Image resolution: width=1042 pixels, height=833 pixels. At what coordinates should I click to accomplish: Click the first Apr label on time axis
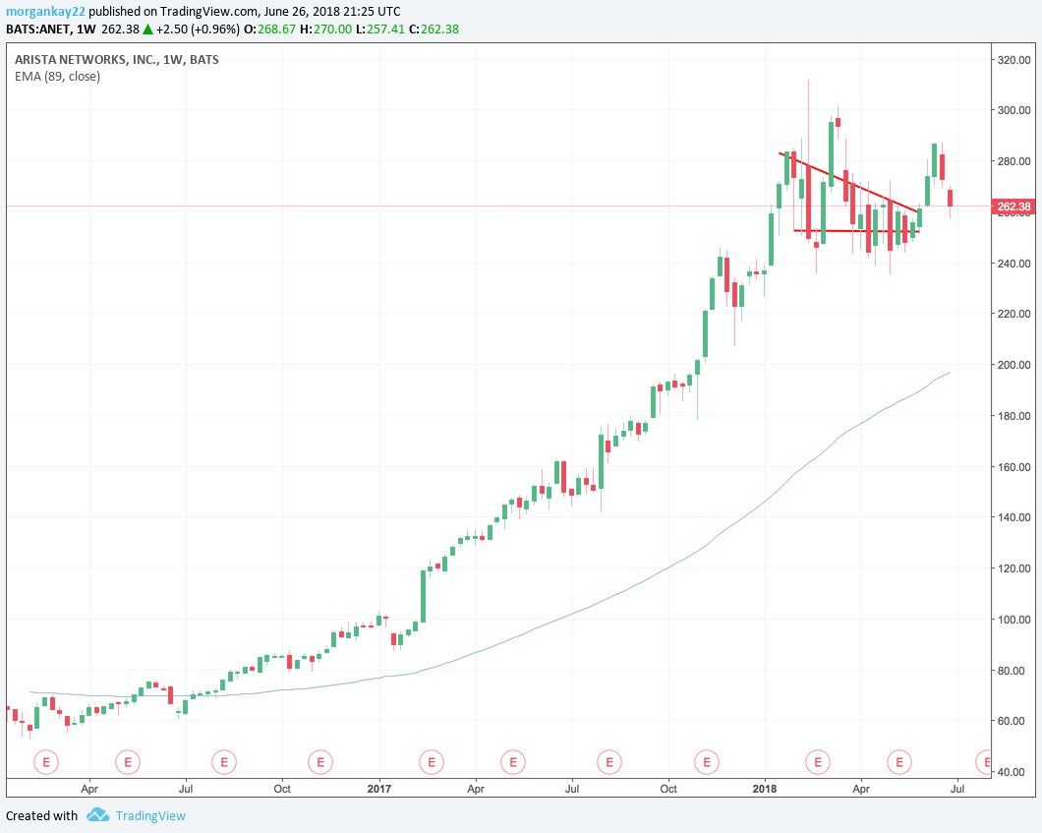(89, 789)
